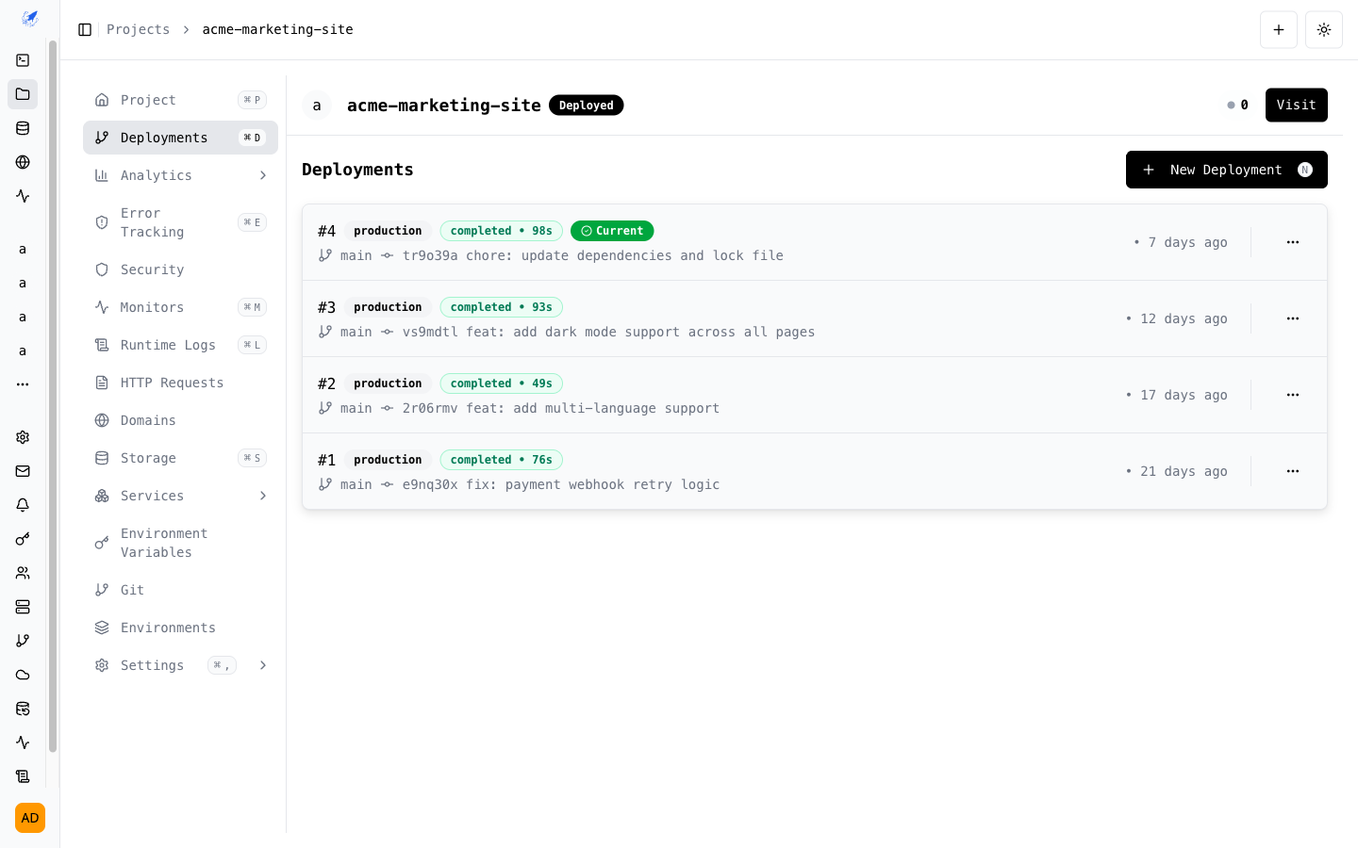1358x848 pixels.
Task: Open the Projects breadcrumb link
Action: pos(138,29)
